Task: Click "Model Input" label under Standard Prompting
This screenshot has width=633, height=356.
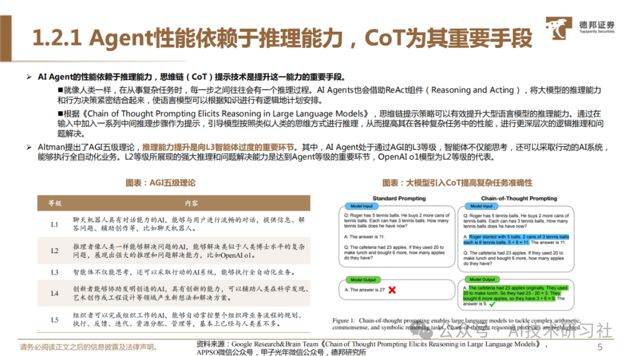Action: (362, 206)
